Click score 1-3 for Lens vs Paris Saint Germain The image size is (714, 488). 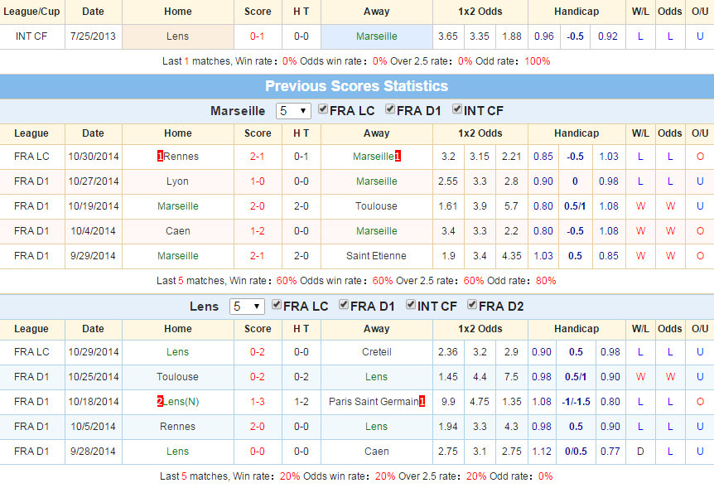258,402
